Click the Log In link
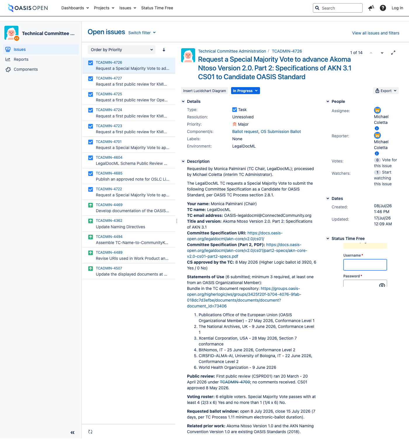The height and width of the screenshot is (439, 409). point(397,8)
